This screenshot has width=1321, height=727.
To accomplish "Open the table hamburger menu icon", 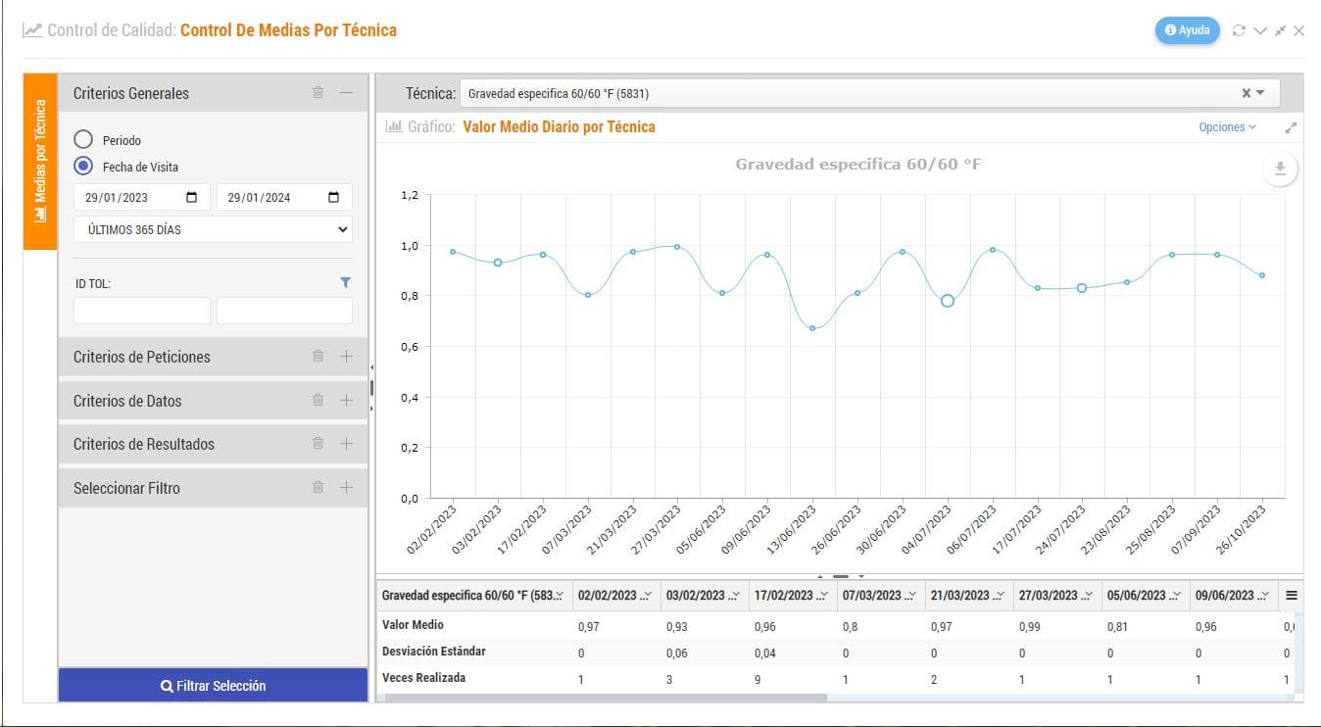I will point(1292,596).
